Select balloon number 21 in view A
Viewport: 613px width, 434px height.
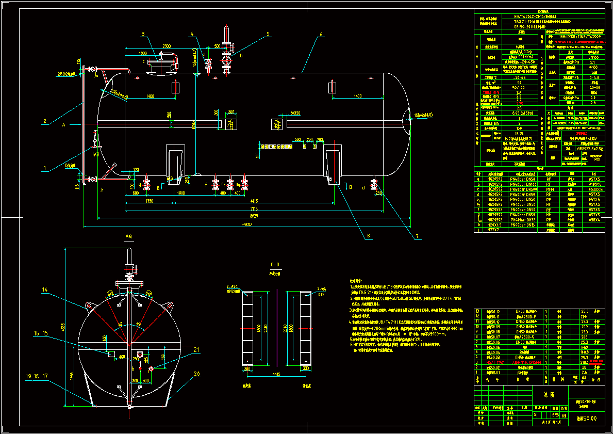coord(196,349)
